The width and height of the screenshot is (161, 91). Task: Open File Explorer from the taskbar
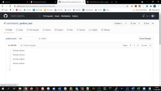click(20, 88)
